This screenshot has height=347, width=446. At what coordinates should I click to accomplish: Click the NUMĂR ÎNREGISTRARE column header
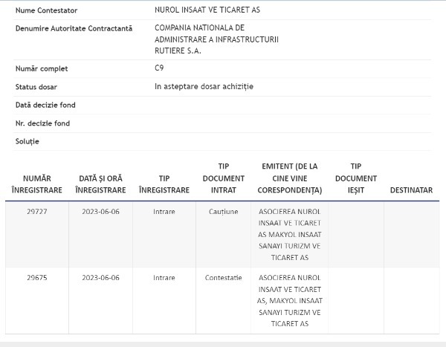(x=37, y=184)
